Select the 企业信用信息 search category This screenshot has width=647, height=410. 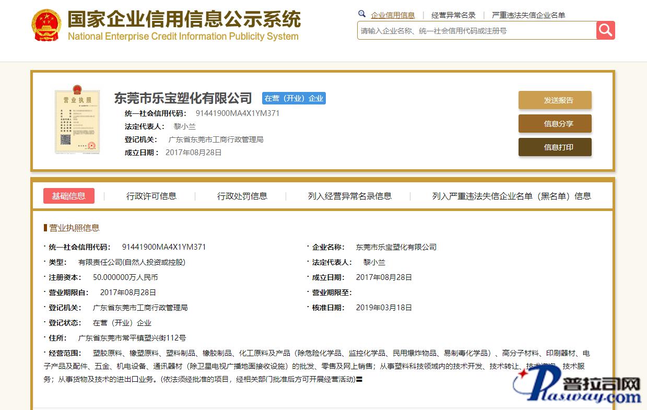click(x=393, y=15)
